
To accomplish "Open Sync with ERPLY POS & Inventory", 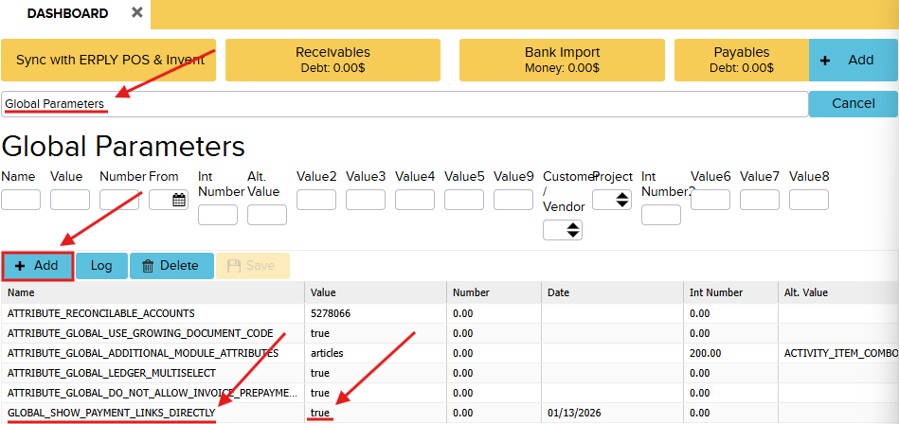I will coord(110,60).
